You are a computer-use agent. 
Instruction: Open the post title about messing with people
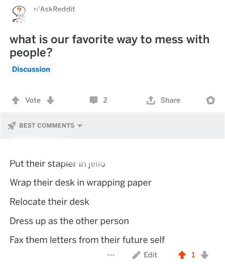(x=110, y=46)
